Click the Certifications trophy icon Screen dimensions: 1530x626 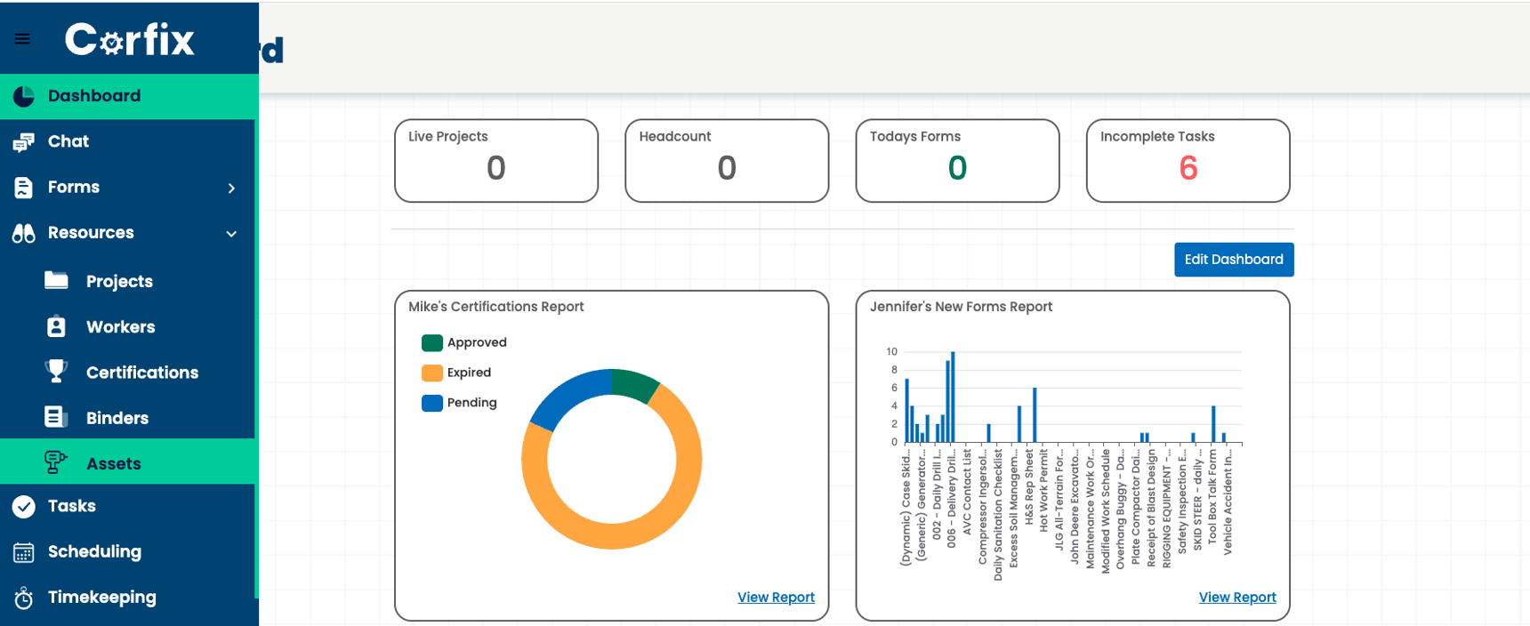[x=56, y=372]
